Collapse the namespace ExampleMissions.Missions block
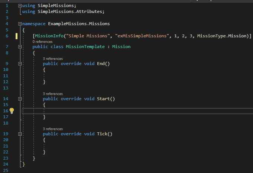This screenshot has height=173, width=253. [x=20, y=24]
